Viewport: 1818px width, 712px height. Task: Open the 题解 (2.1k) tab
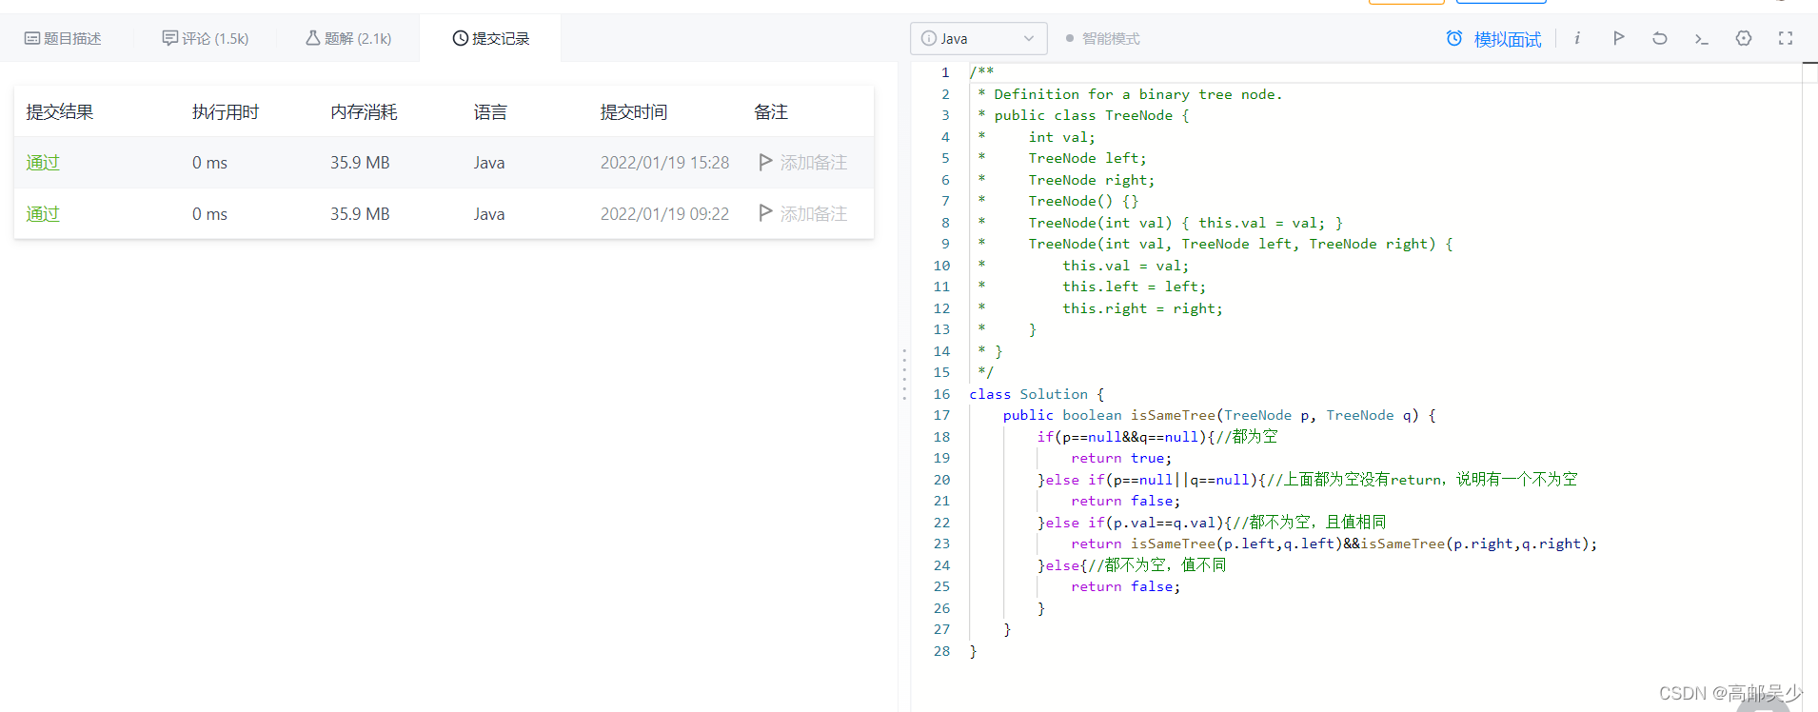tap(348, 38)
